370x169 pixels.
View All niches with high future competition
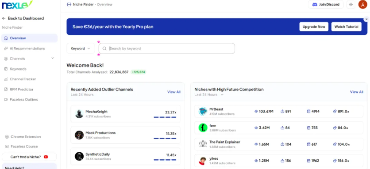point(357,92)
